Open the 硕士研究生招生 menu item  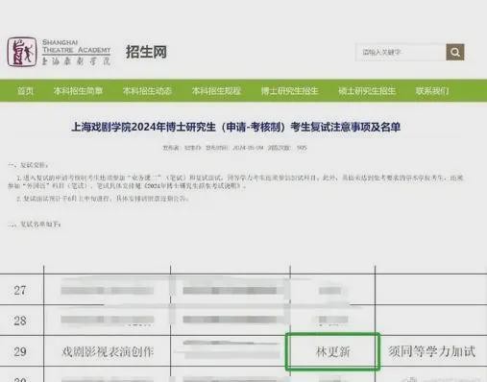tap(367, 91)
